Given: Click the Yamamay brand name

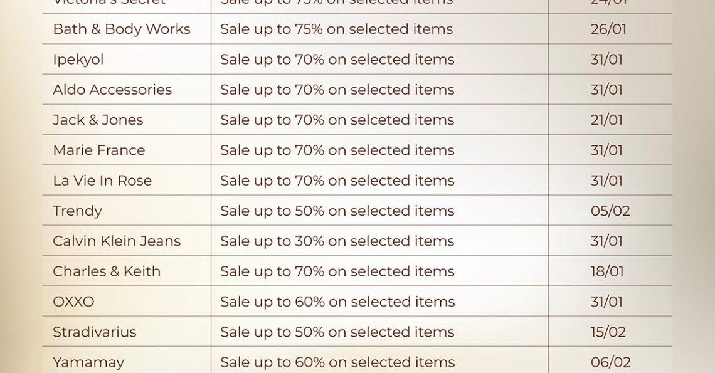Looking at the screenshot, I should tap(88, 362).
